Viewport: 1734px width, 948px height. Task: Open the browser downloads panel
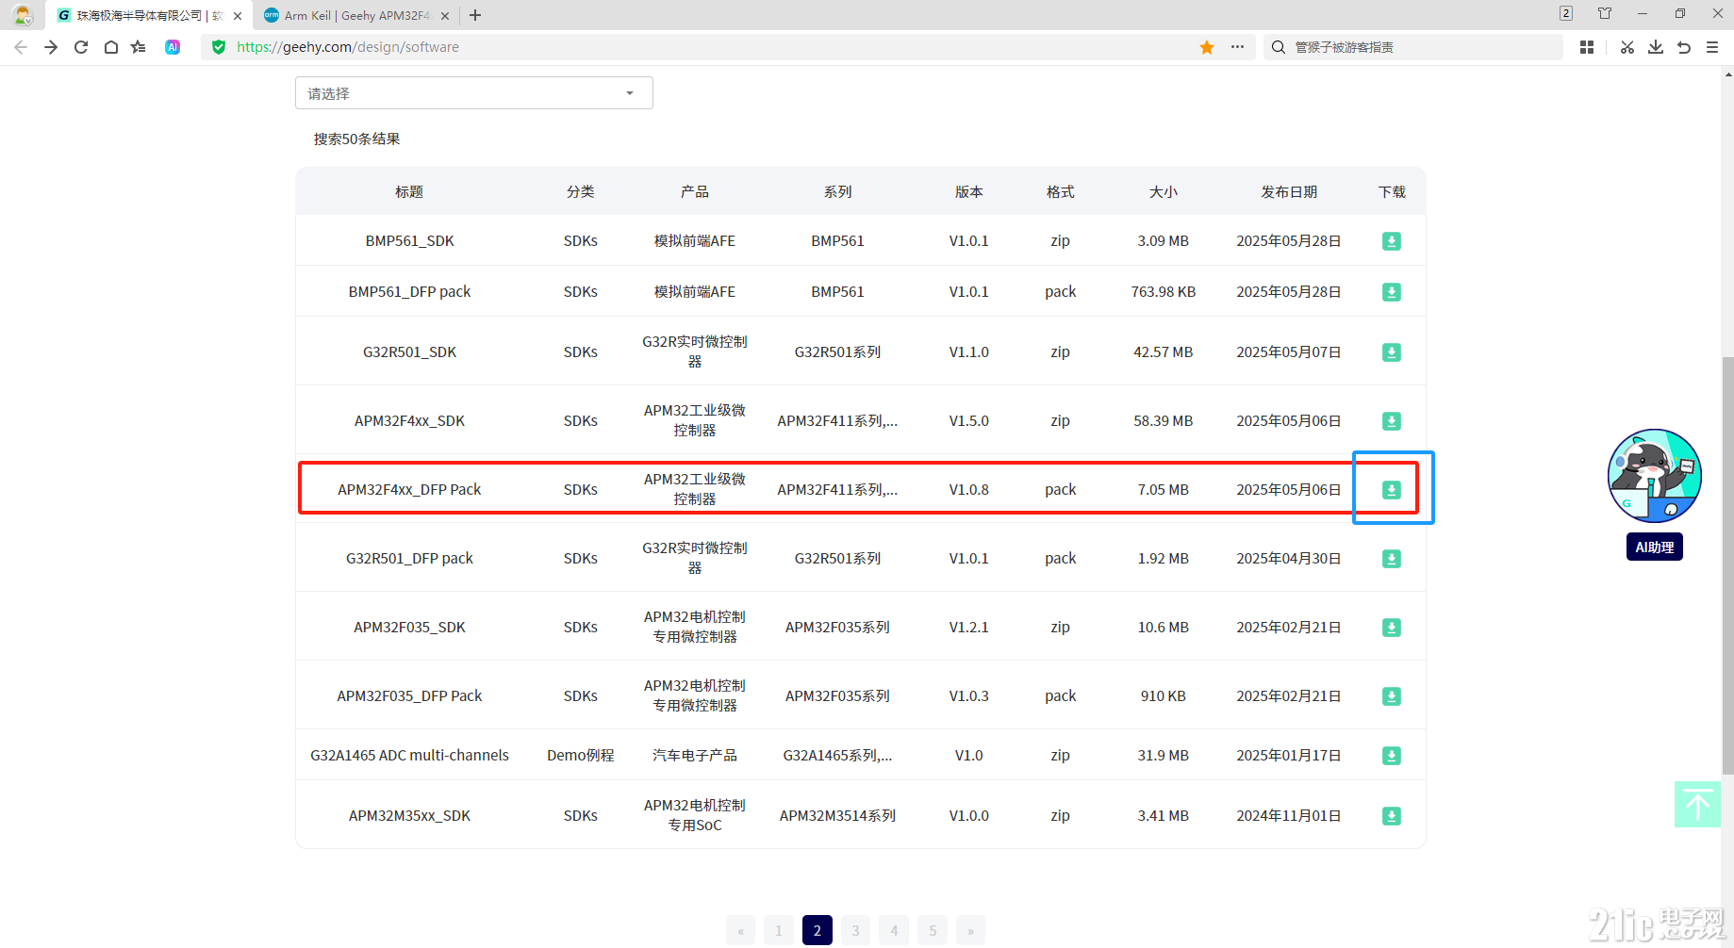[1656, 47]
